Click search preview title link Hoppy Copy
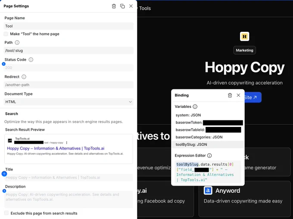 [56, 148]
